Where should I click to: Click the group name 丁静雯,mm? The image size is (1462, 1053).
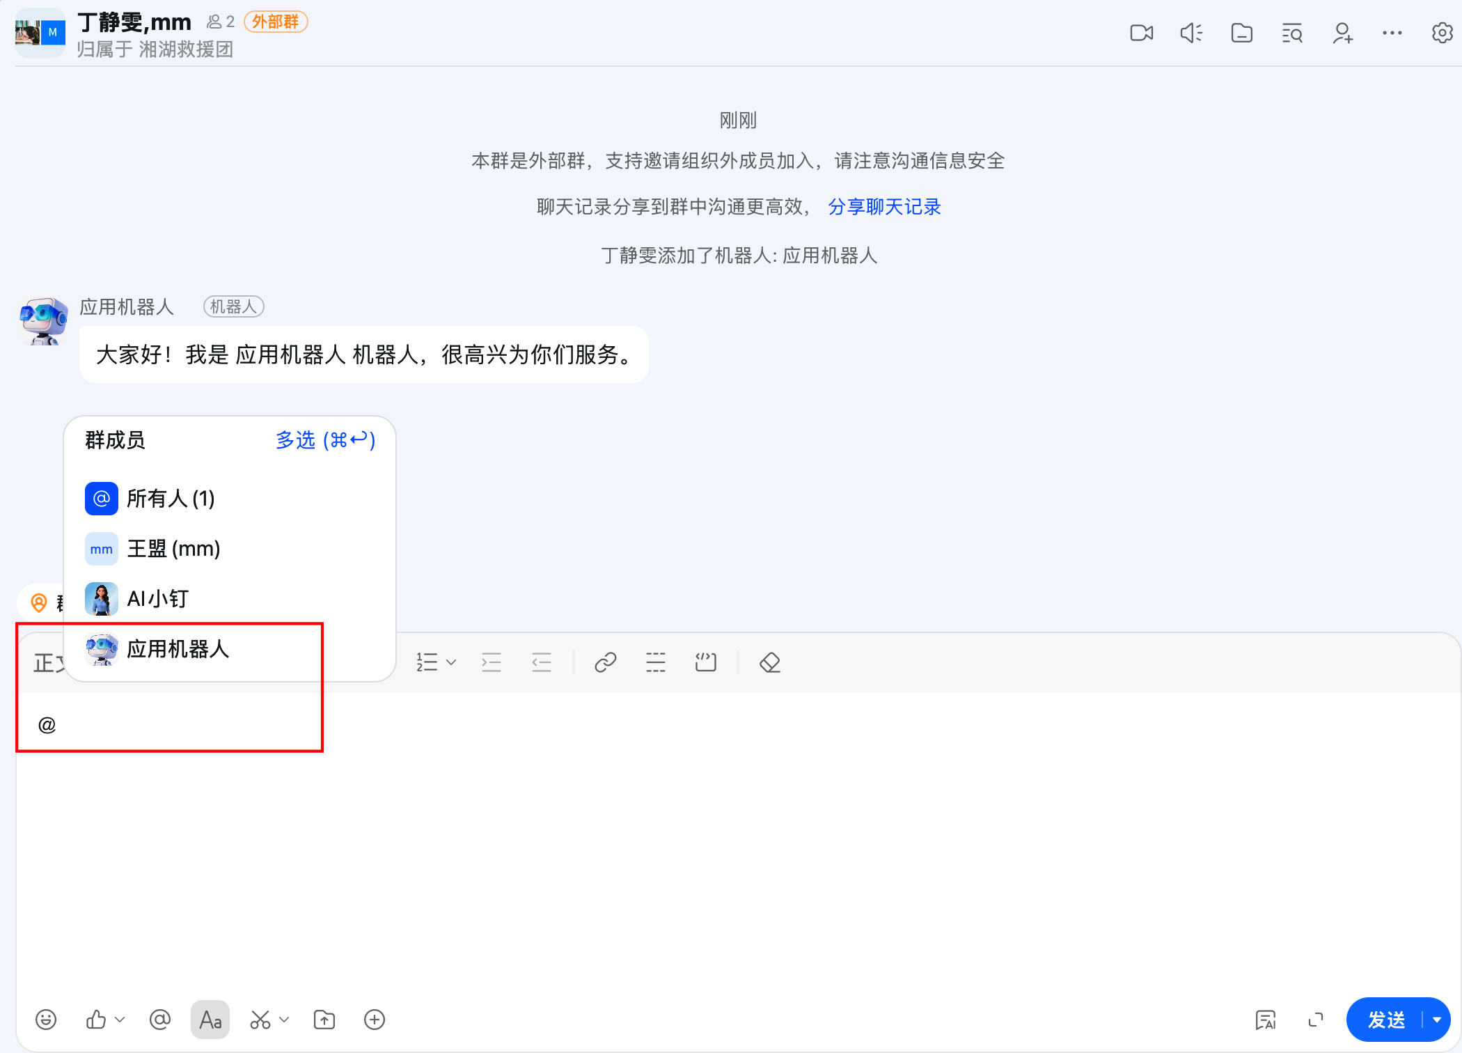tap(134, 22)
